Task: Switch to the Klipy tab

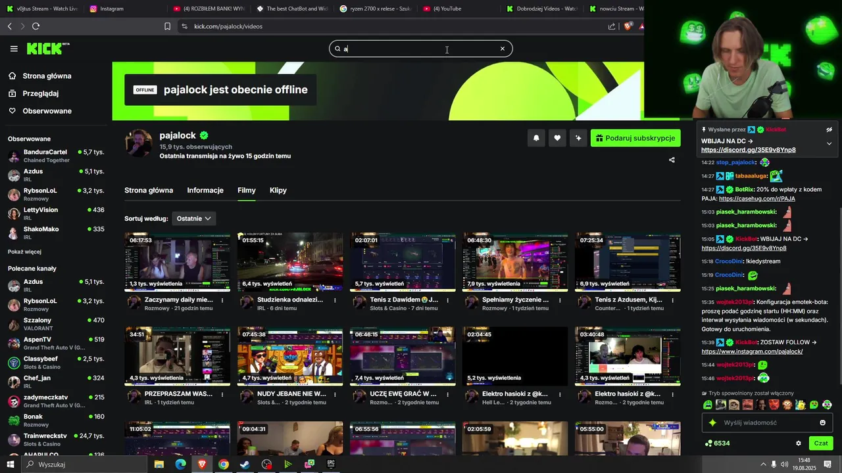Action: 278,191
